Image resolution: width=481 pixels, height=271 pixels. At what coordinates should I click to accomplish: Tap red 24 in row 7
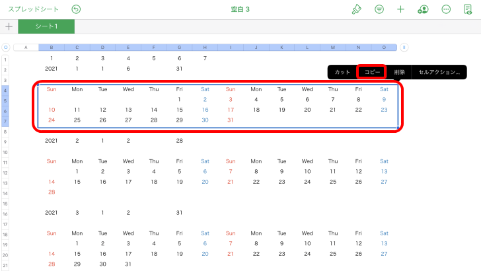(52, 120)
